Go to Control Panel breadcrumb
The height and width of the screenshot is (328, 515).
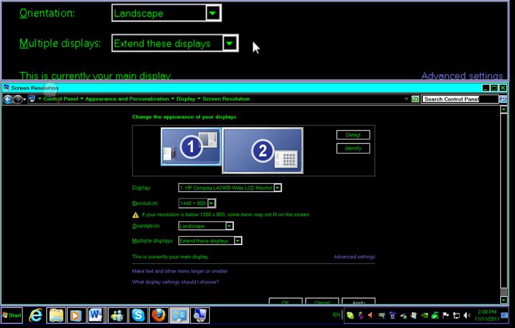61,99
